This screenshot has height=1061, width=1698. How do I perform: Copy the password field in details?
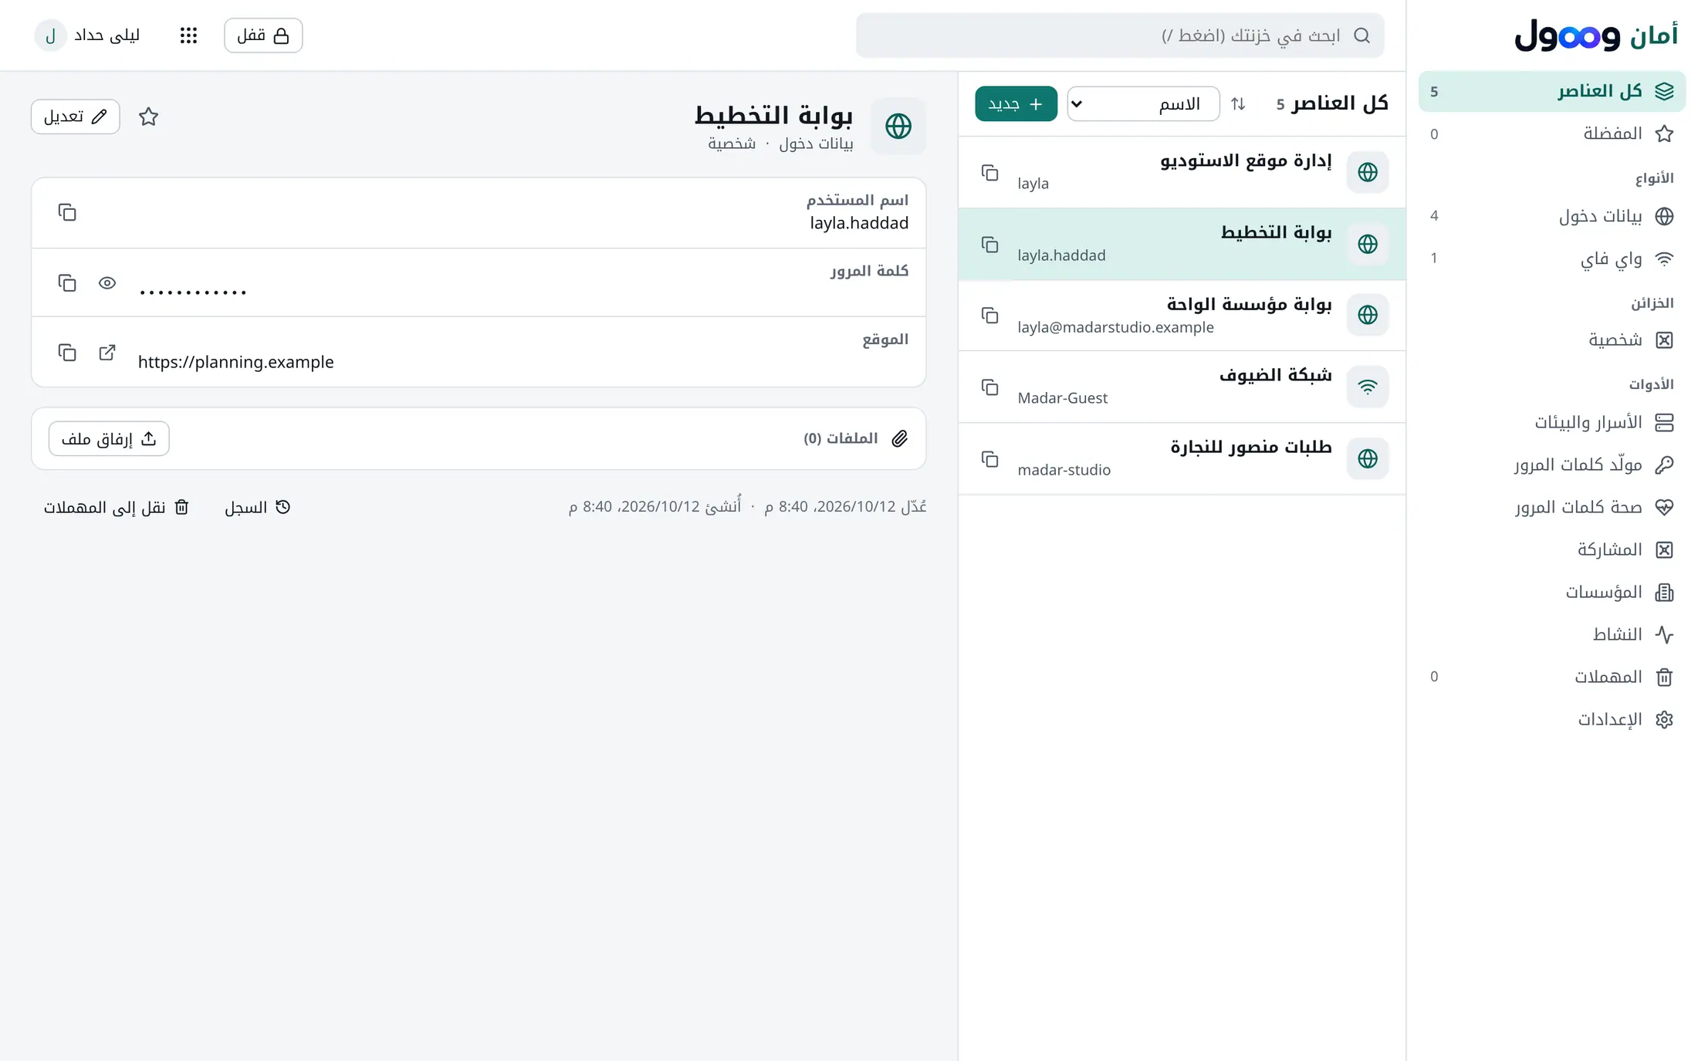point(67,282)
